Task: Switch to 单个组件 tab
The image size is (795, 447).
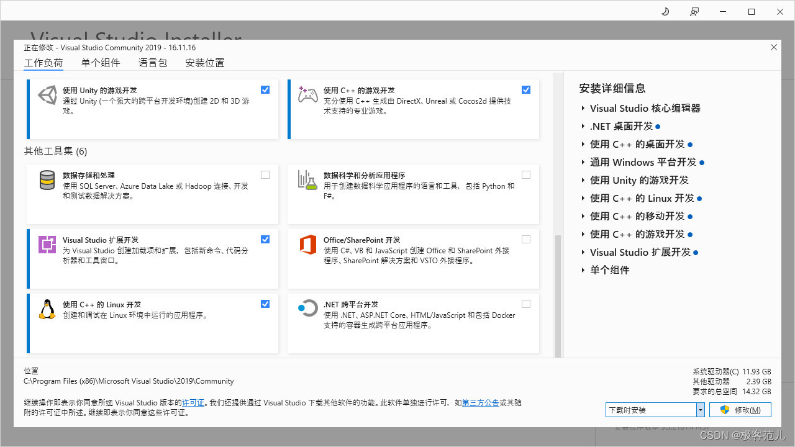Action: click(x=101, y=63)
